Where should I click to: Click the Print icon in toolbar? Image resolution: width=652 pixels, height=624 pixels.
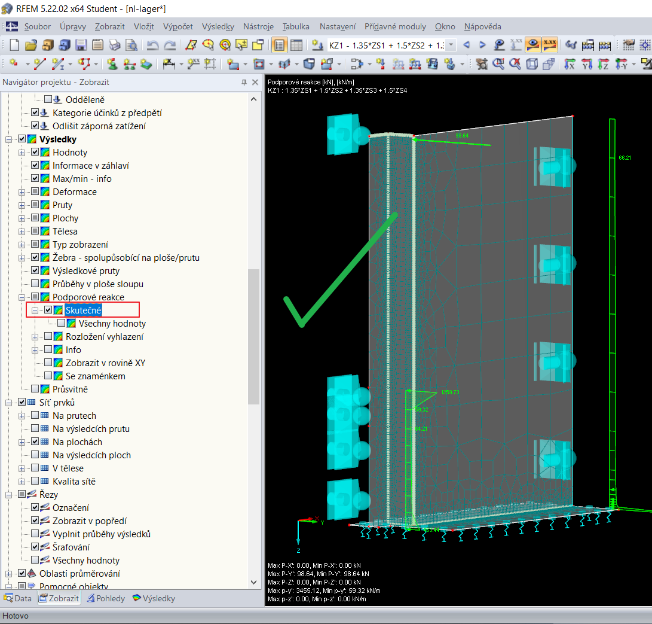pos(115,45)
